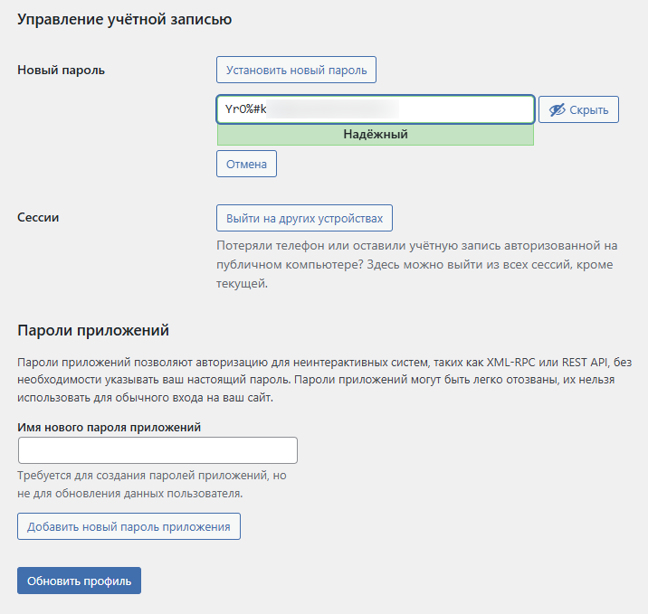Log out via 'Выйти на других устройствах'
The width and height of the screenshot is (648, 614).
coord(304,218)
